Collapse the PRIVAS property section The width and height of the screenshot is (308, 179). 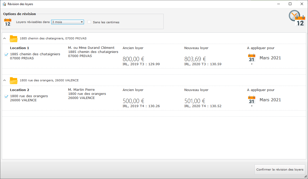[4, 38]
